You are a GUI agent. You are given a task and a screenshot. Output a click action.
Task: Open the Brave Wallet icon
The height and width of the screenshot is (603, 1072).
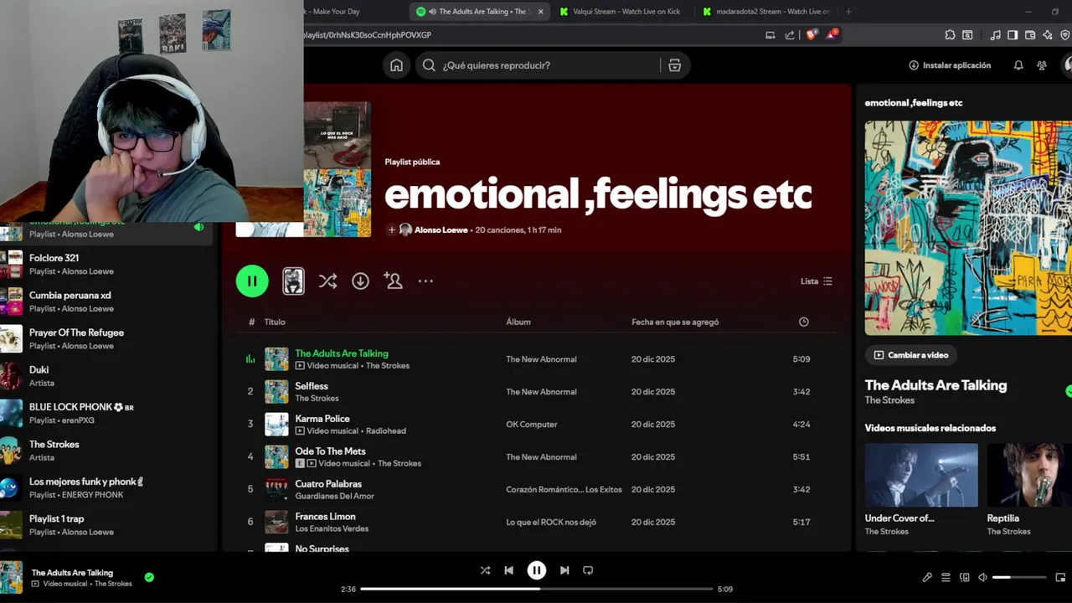tap(1030, 35)
